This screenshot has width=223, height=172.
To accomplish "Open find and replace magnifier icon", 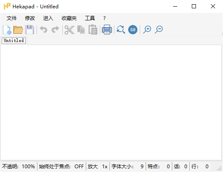I will (x=121, y=30).
